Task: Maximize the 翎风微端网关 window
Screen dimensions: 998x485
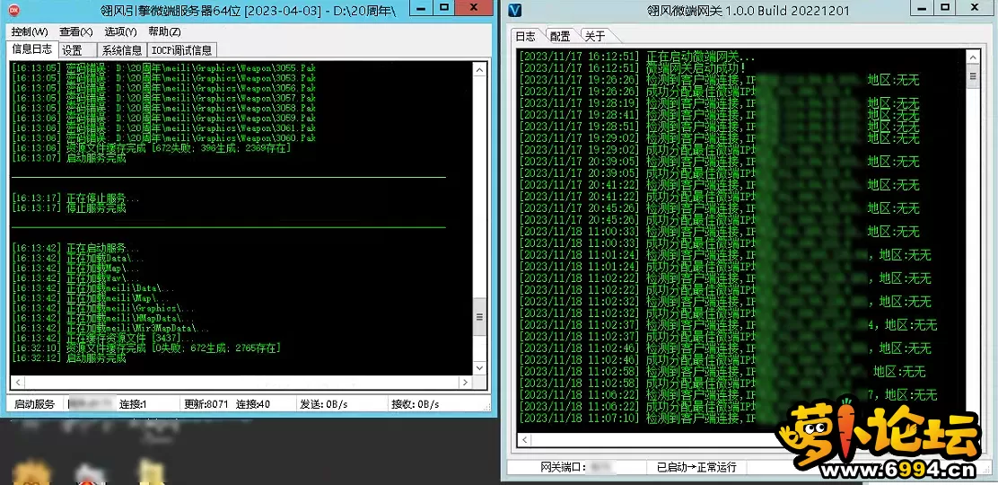Action: click(x=946, y=8)
